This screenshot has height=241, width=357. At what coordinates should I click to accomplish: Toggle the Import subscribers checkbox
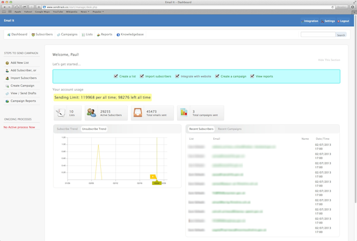[x=142, y=76]
